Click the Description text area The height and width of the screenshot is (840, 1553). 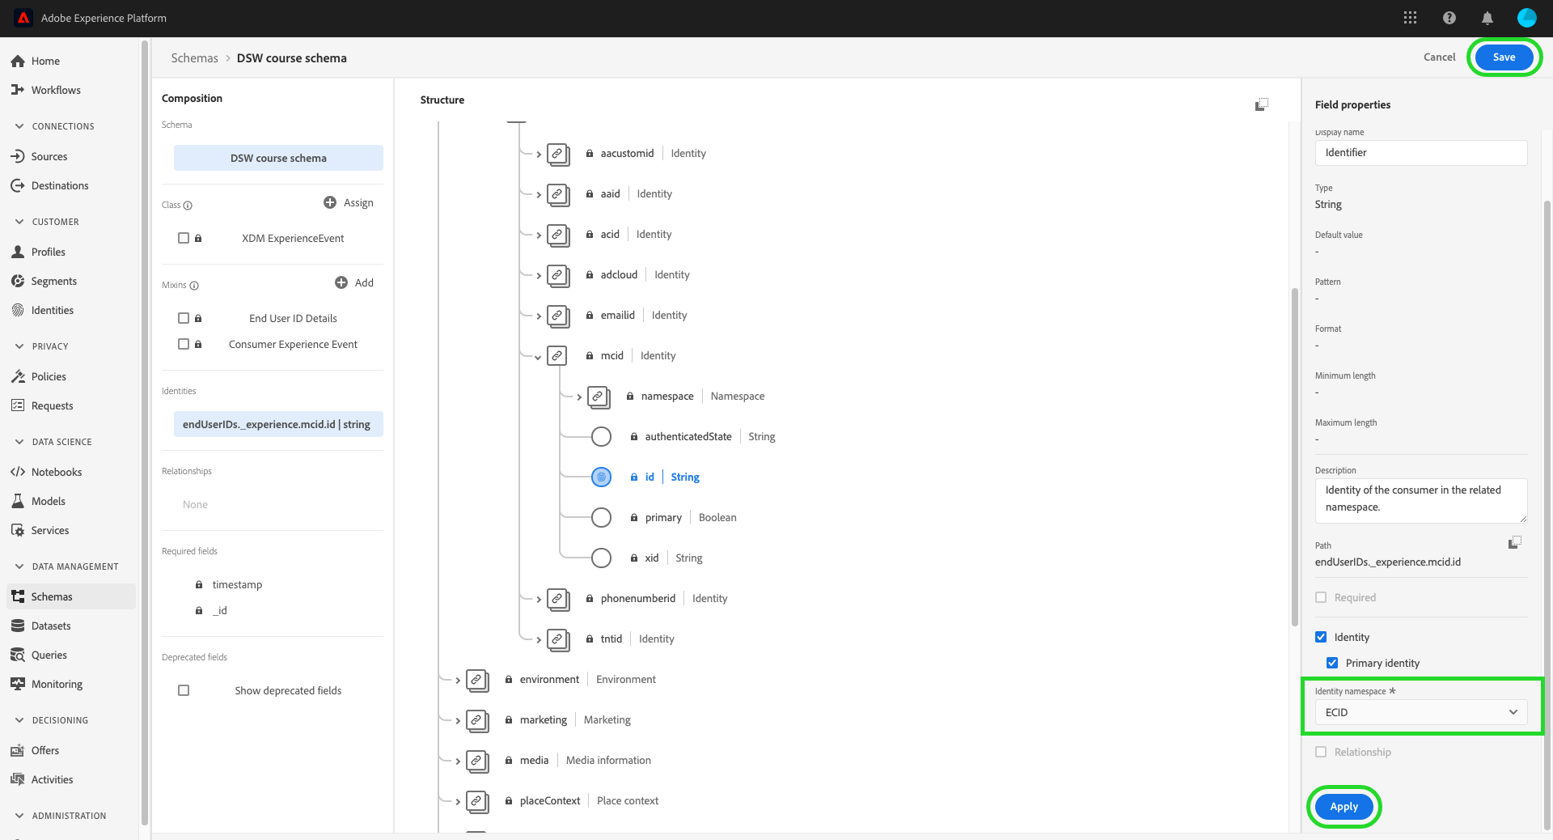pos(1421,500)
